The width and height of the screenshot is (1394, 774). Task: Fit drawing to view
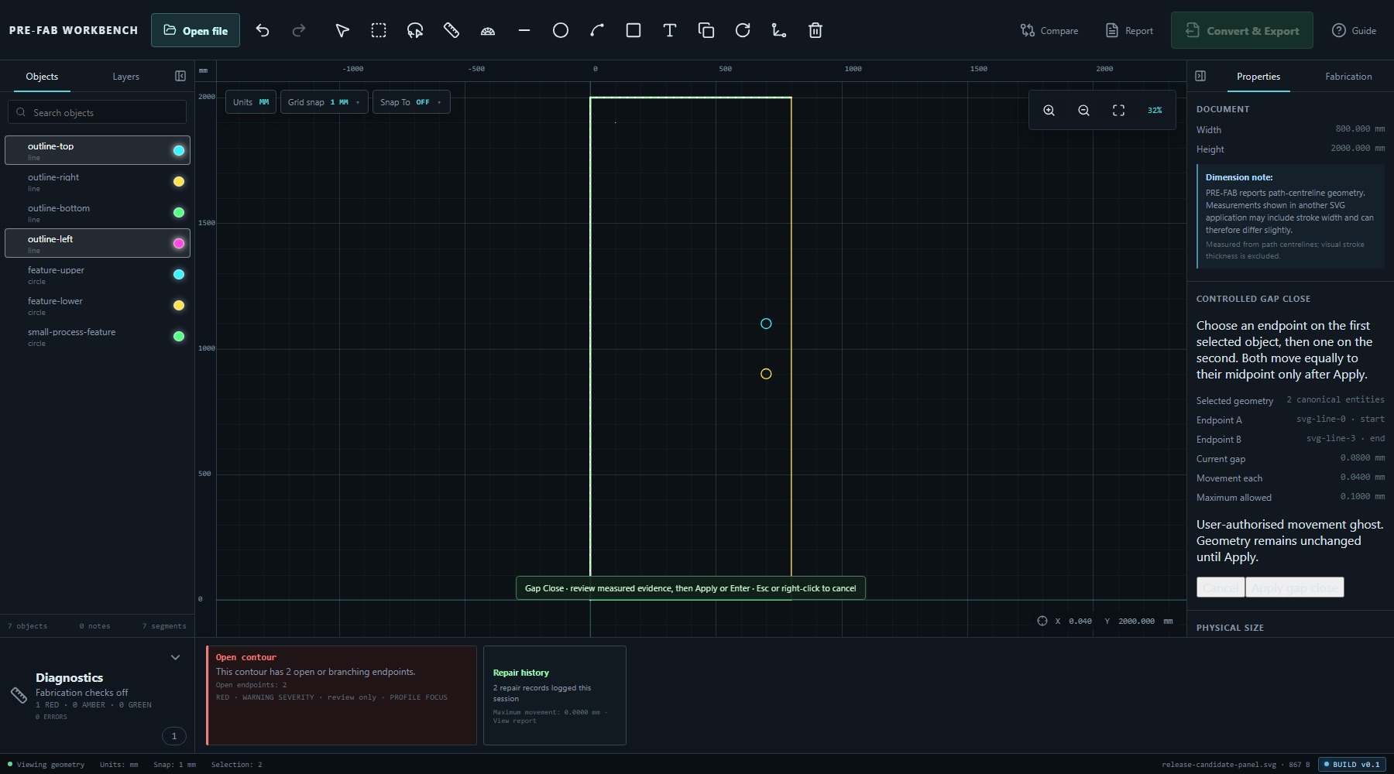[x=1118, y=111]
